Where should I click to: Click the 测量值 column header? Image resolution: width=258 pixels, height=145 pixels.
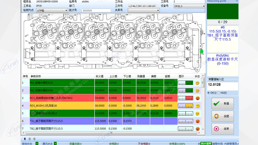pos(141,76)
